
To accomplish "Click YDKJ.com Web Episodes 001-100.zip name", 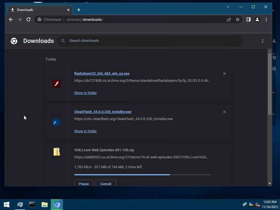I will coord(104,150).
